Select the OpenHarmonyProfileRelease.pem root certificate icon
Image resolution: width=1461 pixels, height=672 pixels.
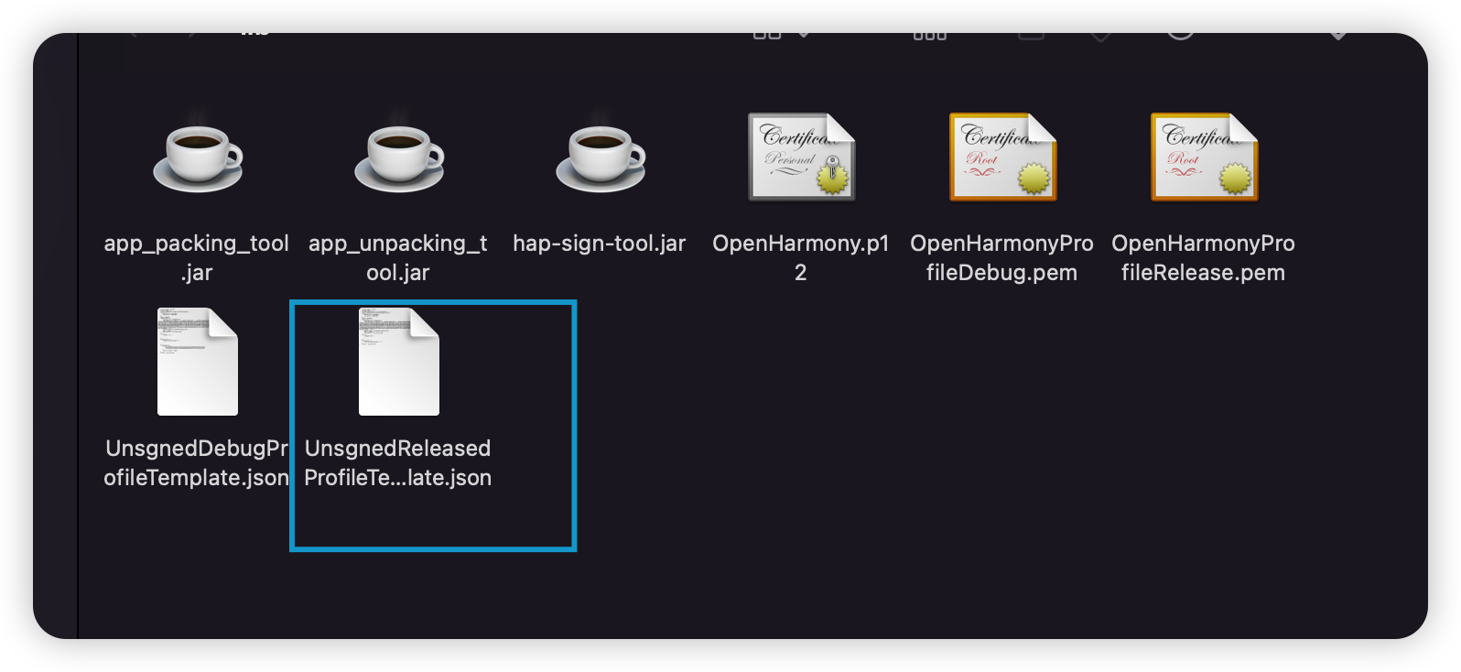tap(1204, 157)
